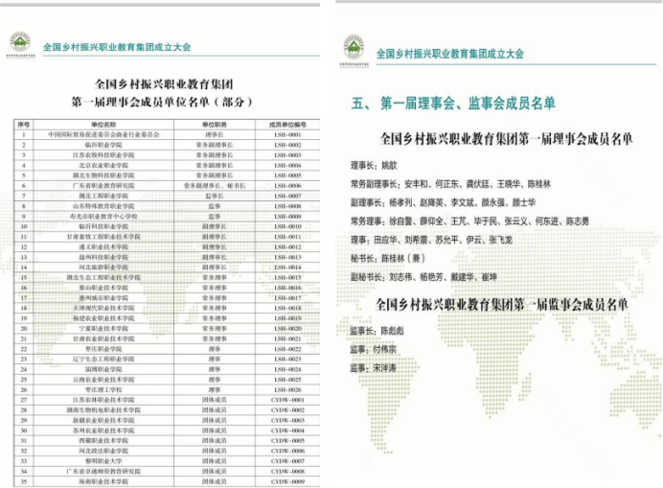Select the cell '临沂科技职业学院'
This screenshot has width=663, height=488.
pyautogui.click(x=103, y=226)
